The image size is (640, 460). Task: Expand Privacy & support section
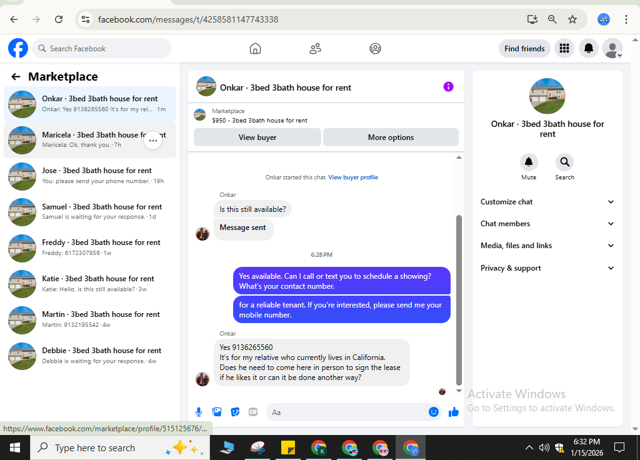click(547, 268)
